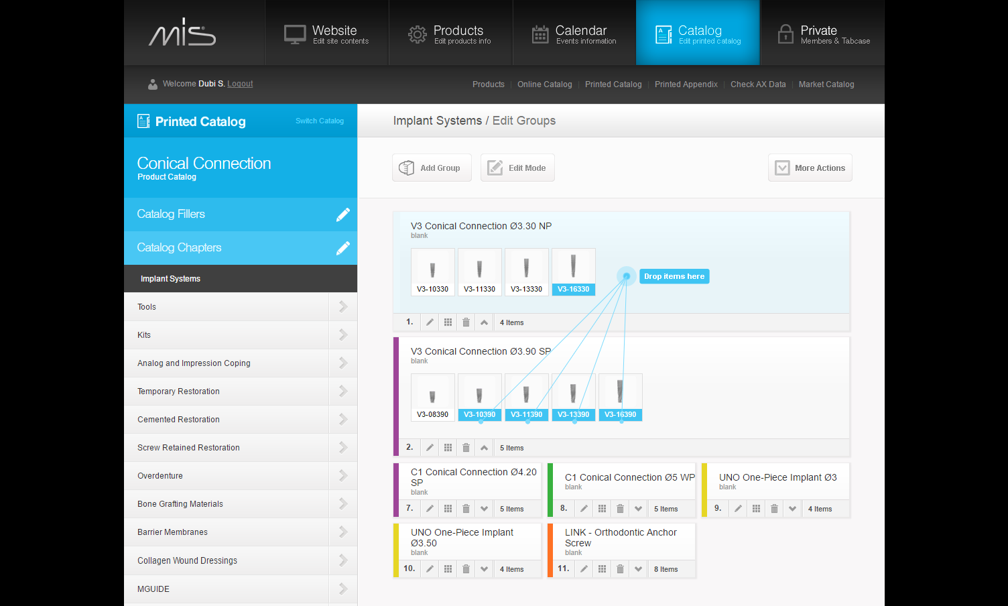The height and width of the screenshot is (606, 1008).
Task: Open the Private Members tab
Action: (823, 33)
